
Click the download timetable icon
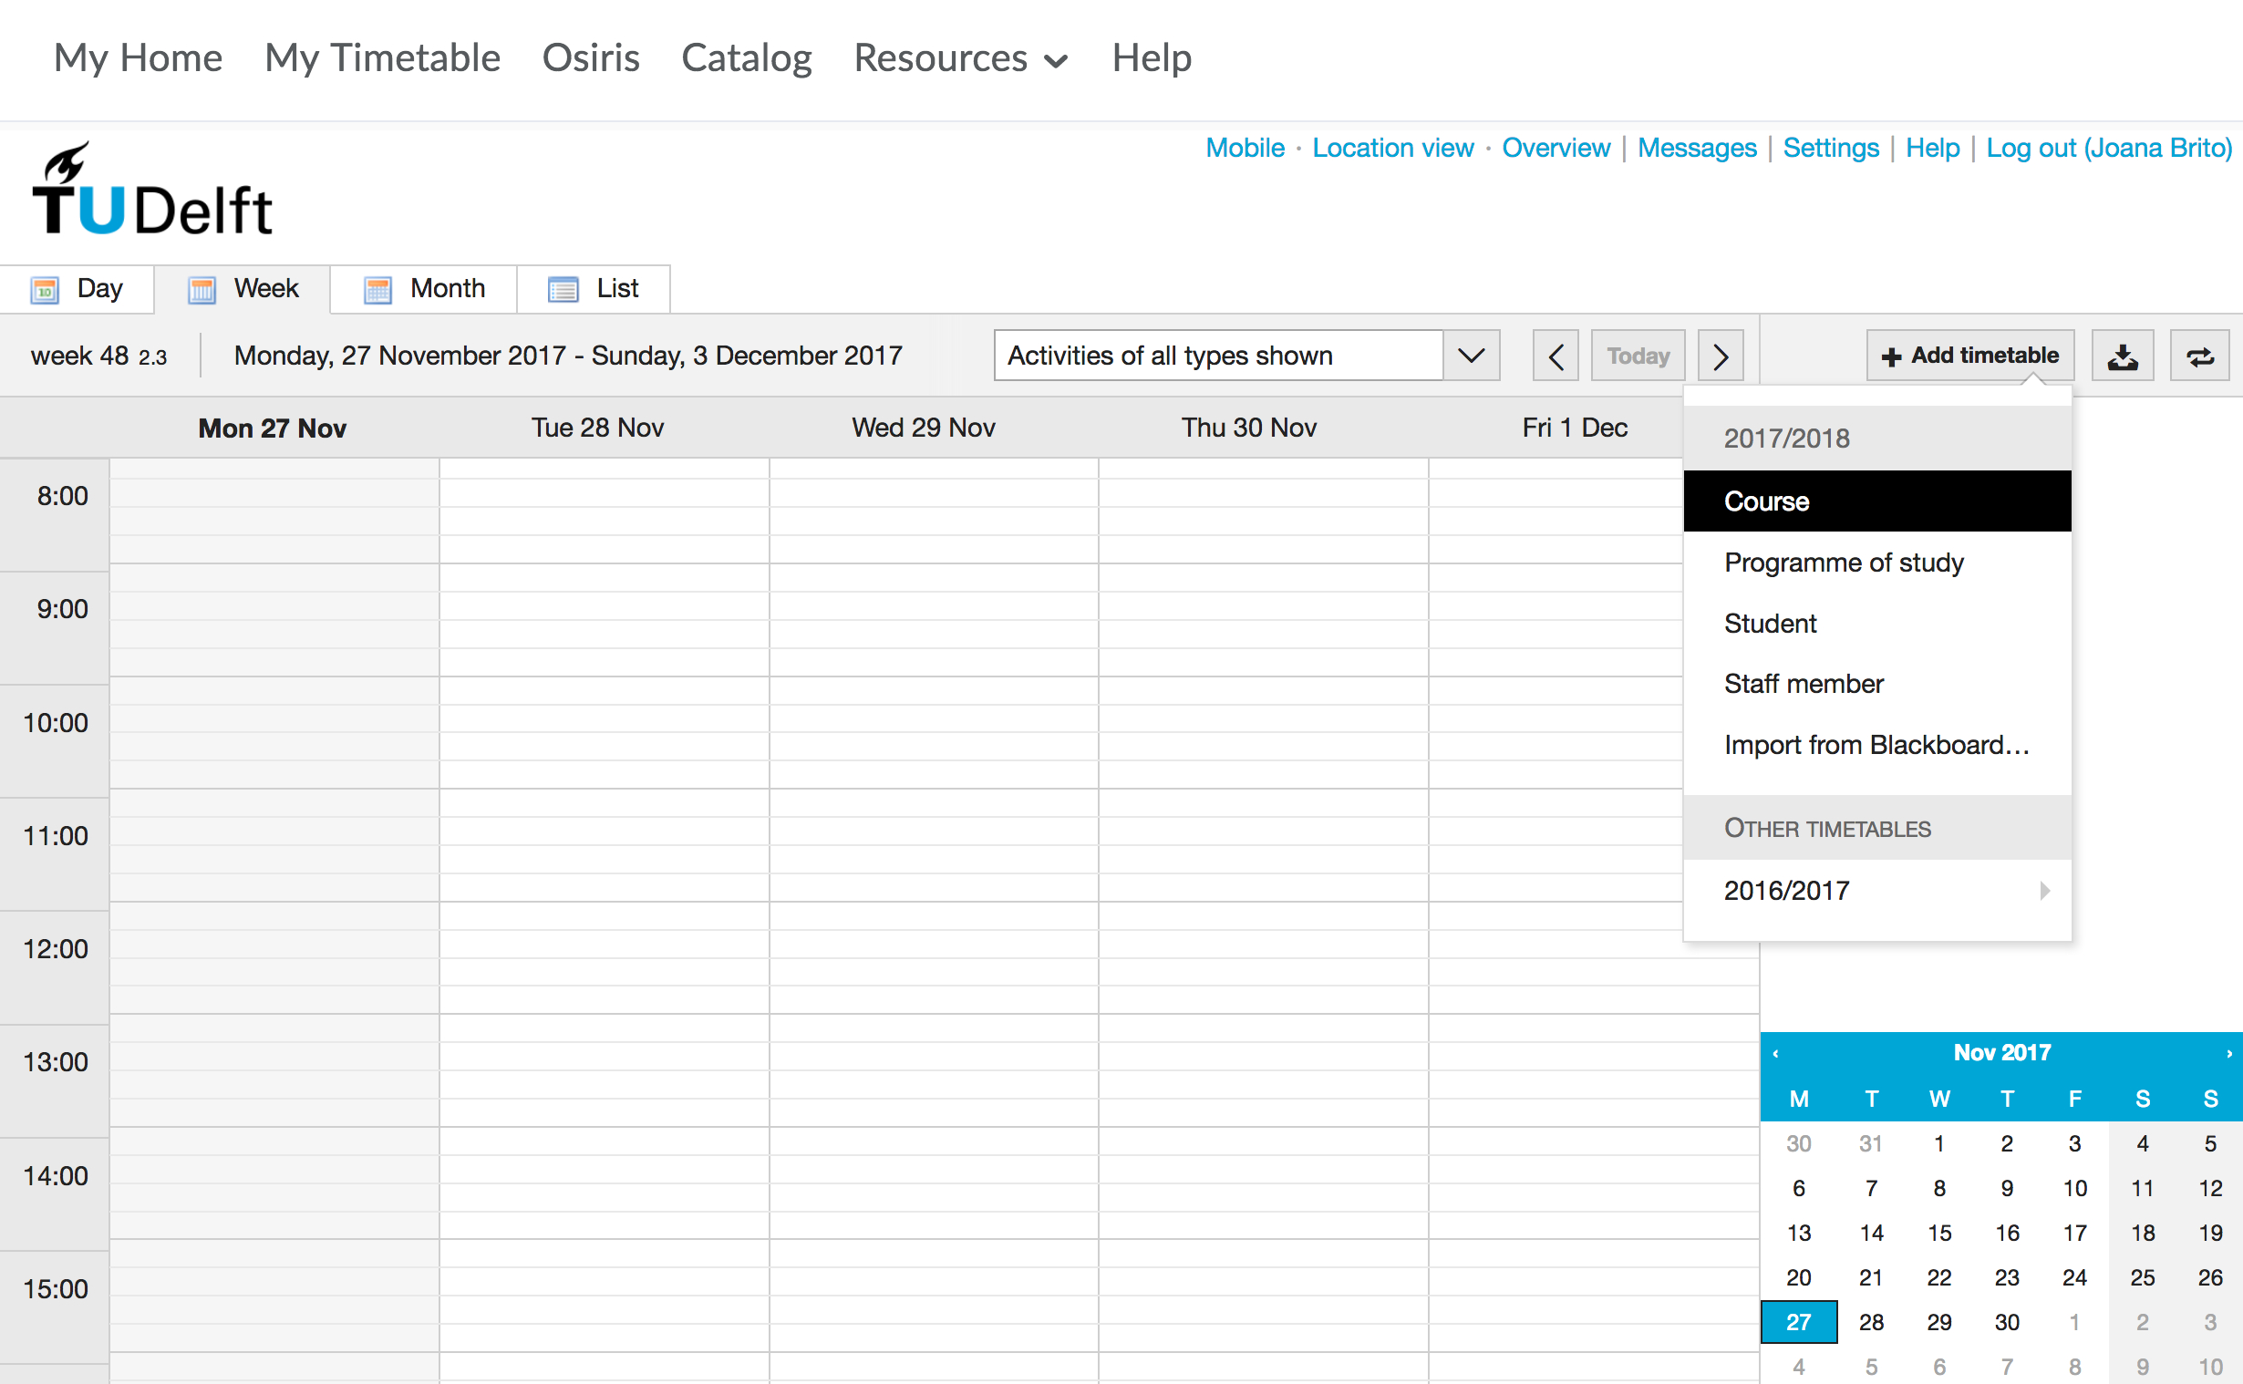click(2123, 356)
